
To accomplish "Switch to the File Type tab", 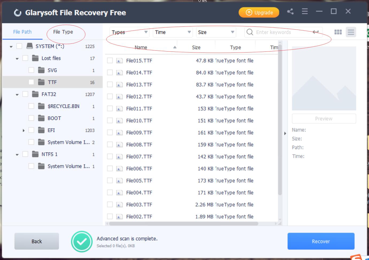I will [x=63, y=32].
